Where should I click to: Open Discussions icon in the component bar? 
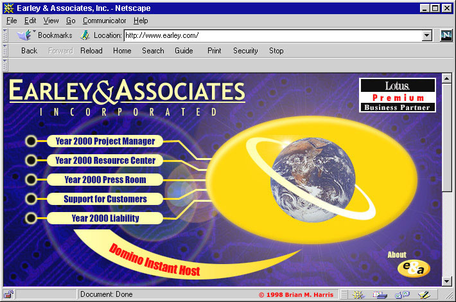tap(402, 294)
